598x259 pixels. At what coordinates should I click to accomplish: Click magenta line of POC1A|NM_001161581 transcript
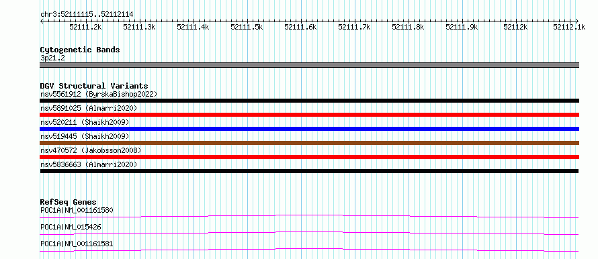pyautogui.click(x=309, y=250)
